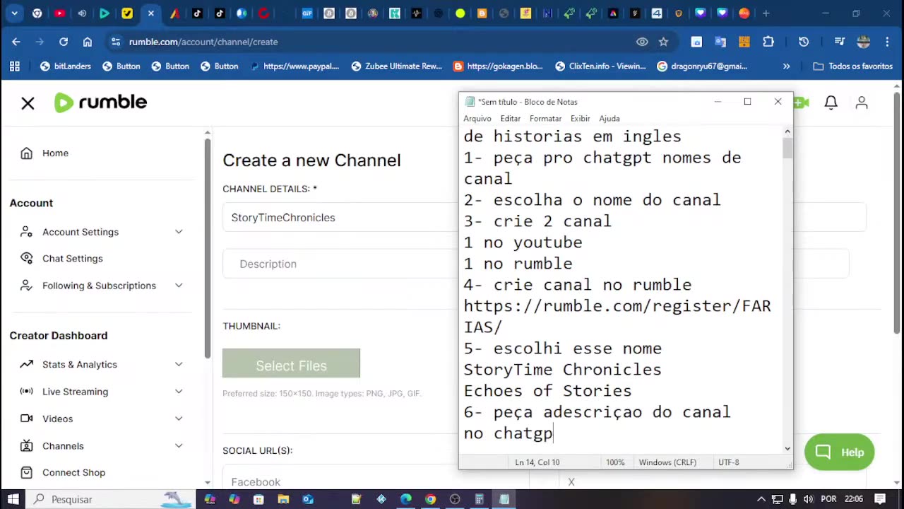Image resolution: width=904 pixels, height=509 pixels.
Task: Open Windows Start menu
Action: coord(13,499)
